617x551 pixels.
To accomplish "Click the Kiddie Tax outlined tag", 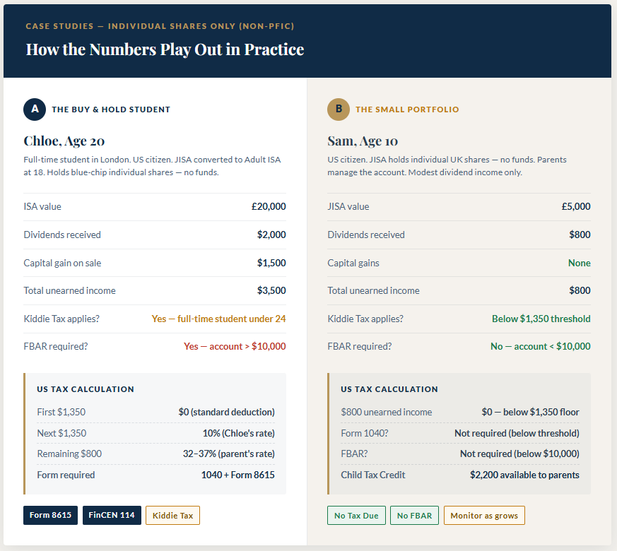I will pyautogui.click(x=172, y=516).
